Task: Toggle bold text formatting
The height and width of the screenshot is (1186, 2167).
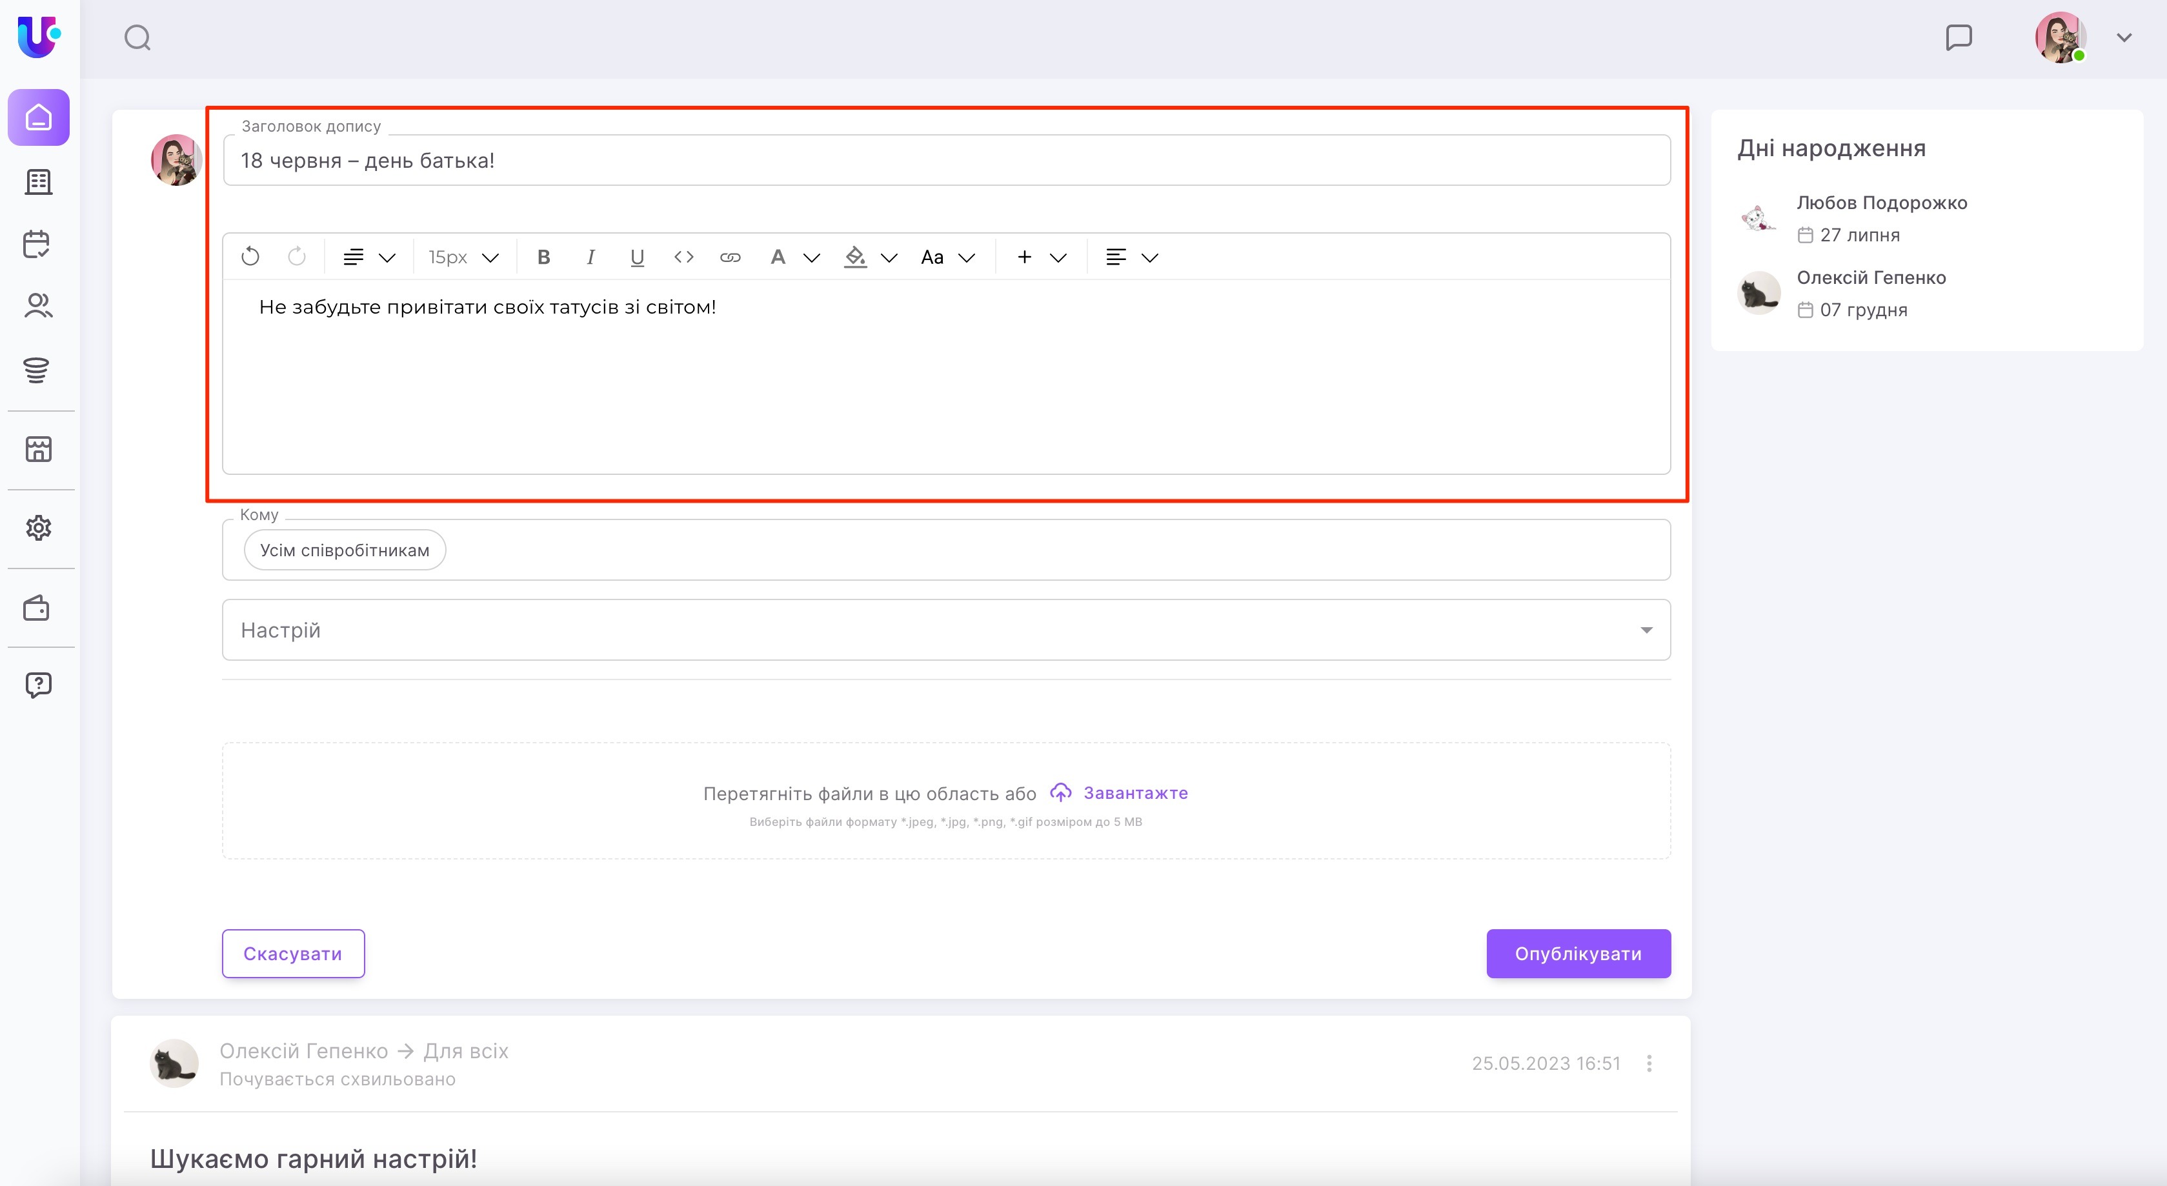Action: [543, 257]
